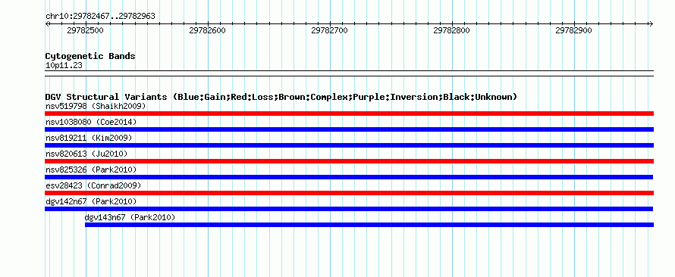Click the blue gain bar of dgv143n67
Screen dimensions: 675x277
(369, 225)
